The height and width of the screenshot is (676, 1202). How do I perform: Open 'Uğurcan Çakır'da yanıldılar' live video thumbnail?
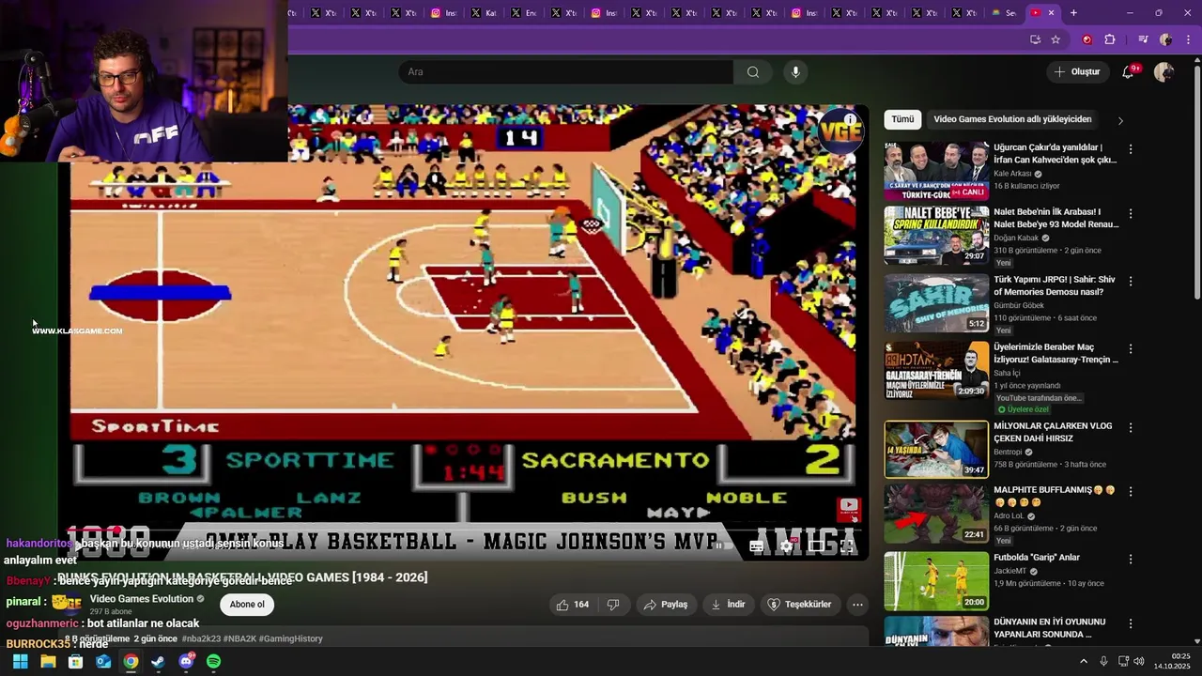coord(936,171)
